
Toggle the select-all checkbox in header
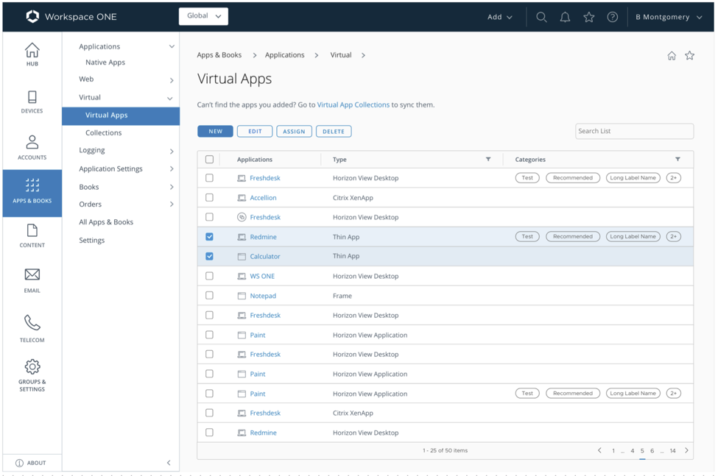tap(209, 159)
